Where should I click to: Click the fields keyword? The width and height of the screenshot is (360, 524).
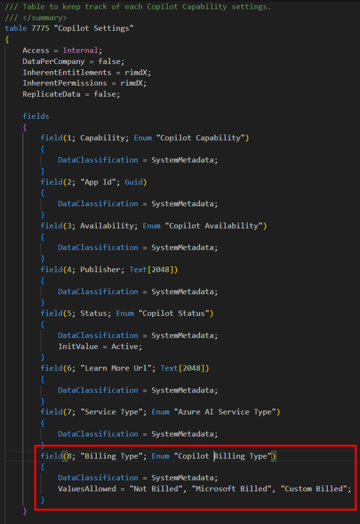point(35,116)
